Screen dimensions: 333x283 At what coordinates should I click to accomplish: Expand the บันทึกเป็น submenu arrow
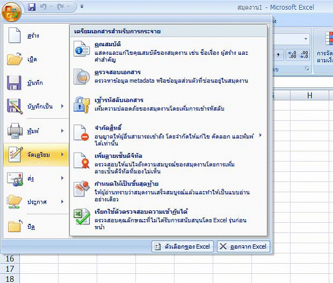62,106
